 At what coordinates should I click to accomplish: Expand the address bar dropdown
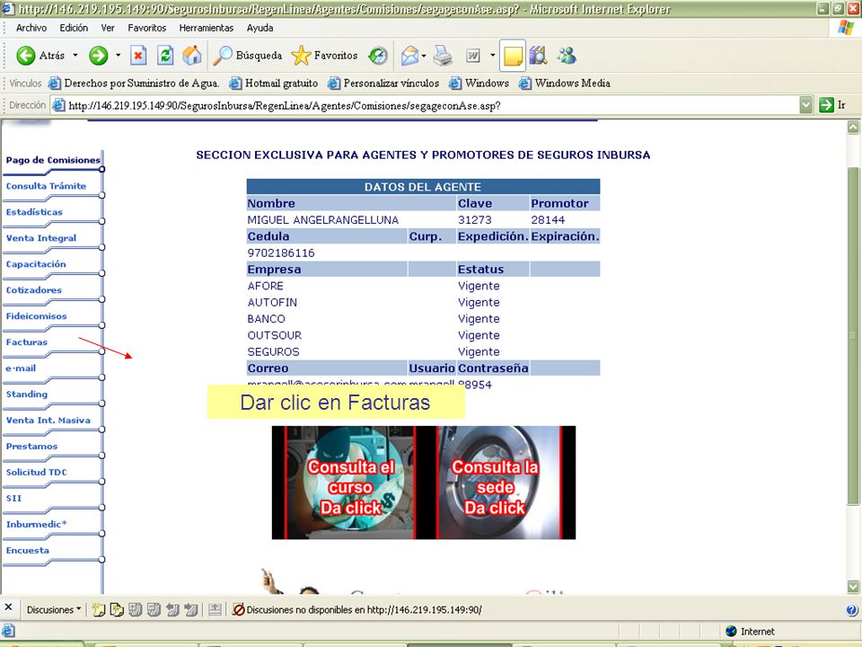coord(806,105)
